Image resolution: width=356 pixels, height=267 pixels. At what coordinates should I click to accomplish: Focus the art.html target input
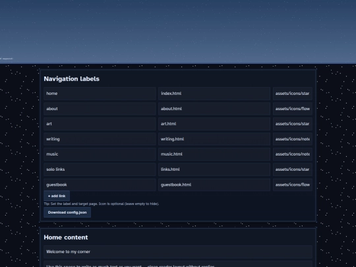214,124
